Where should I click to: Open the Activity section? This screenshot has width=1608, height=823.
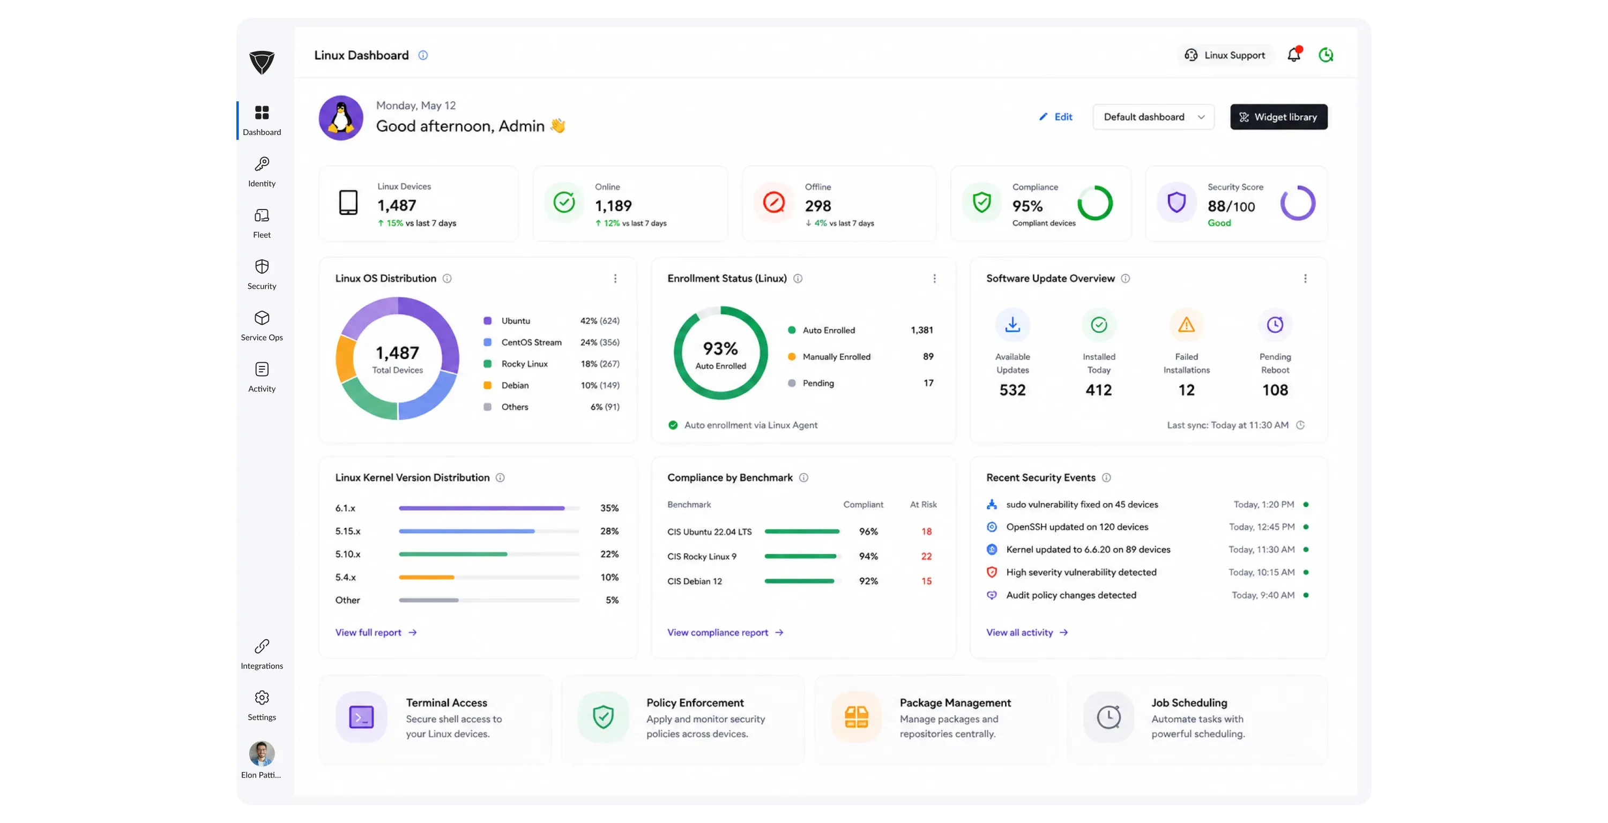coord(262,377)
